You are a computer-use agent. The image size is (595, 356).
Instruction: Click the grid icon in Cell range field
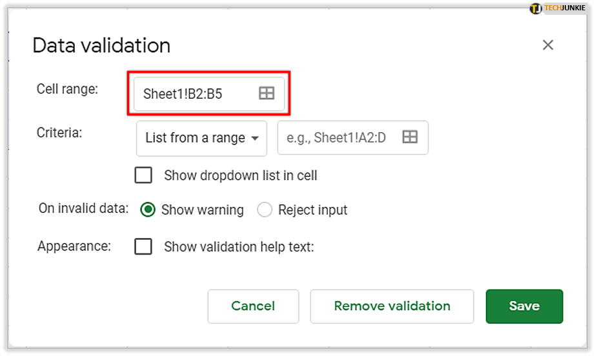pos(267,94)
